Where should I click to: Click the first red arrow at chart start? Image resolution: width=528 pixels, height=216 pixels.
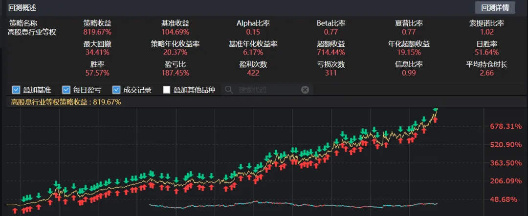click(x=14, y=211)
